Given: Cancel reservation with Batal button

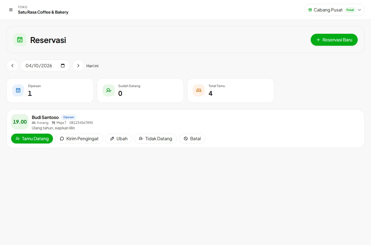Looking at the screenshot, I should pos(192,139).
